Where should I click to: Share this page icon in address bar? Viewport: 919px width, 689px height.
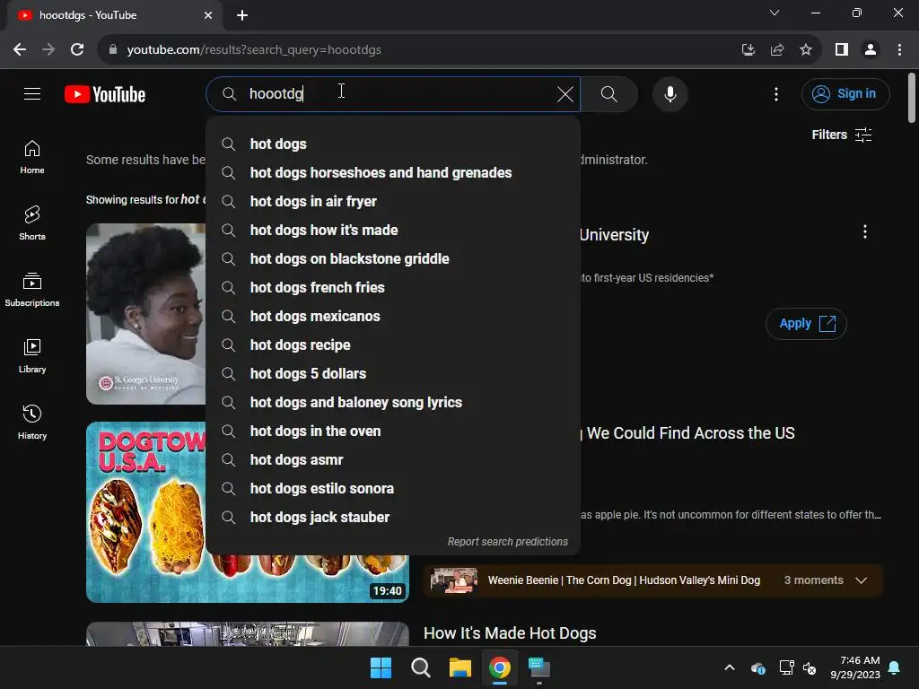click(777, 50)
